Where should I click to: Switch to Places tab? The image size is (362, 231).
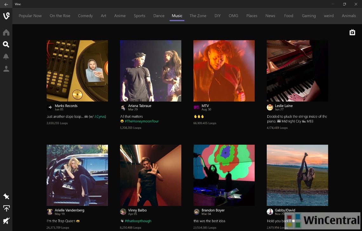(x=251, y=16)
